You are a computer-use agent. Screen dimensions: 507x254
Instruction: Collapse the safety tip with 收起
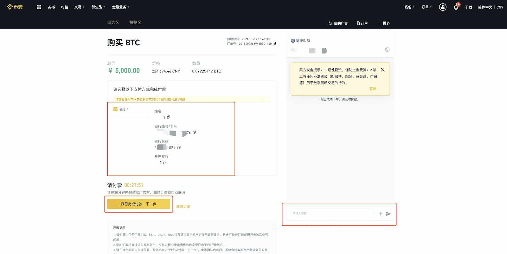[x=373, y=89]
